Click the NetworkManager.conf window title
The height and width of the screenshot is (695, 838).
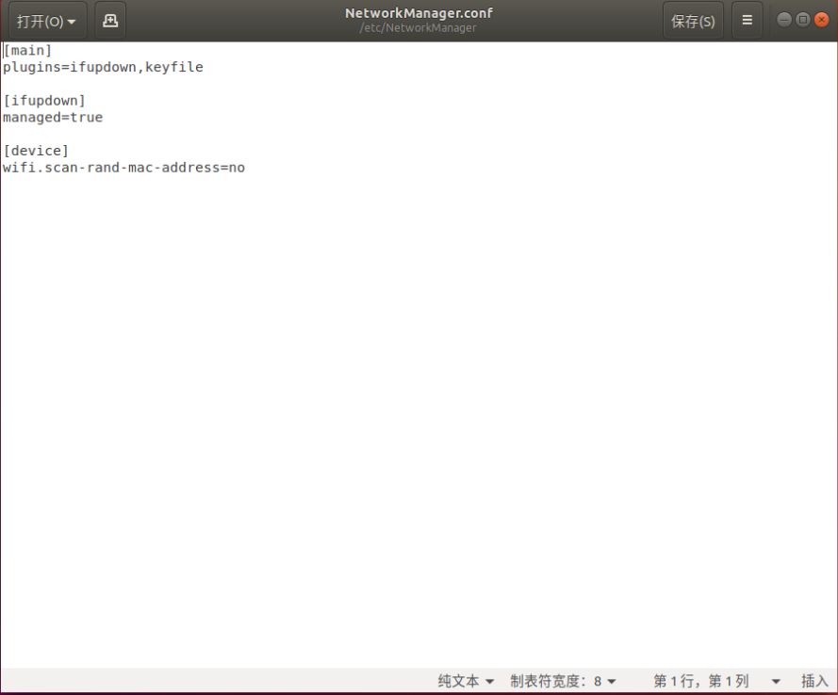(x=419, y=13)
